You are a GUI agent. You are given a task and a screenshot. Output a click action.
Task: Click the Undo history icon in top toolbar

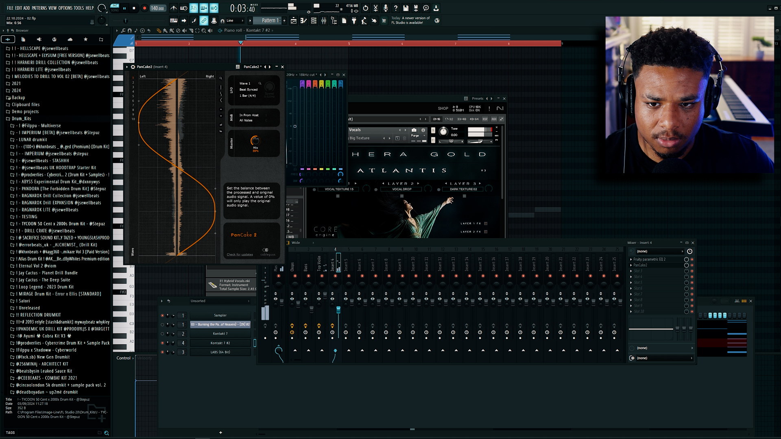click(365, 8)
